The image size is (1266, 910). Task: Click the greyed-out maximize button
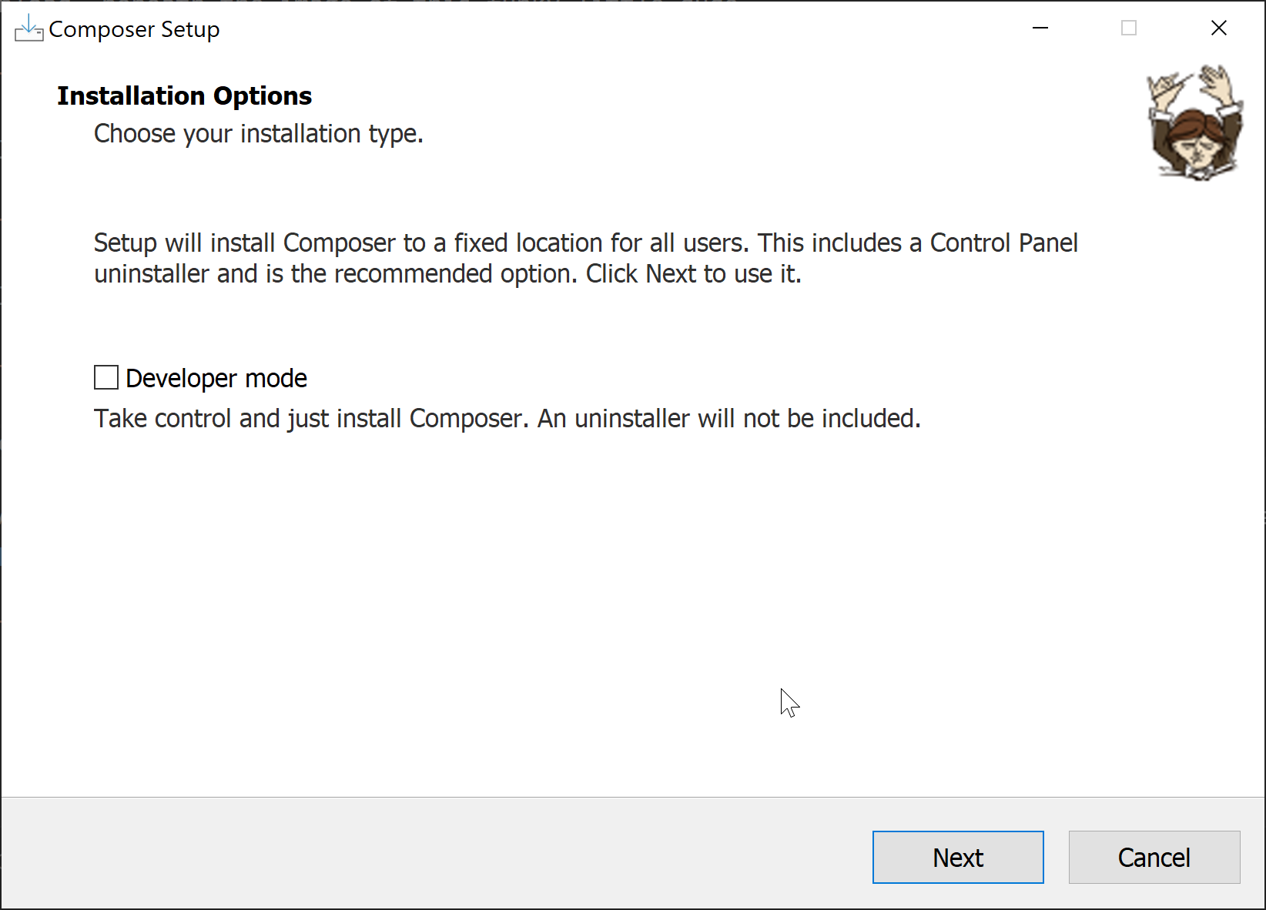[x=1129, y=28]
